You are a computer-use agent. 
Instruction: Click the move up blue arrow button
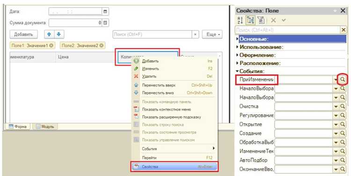tap(49, 35)
